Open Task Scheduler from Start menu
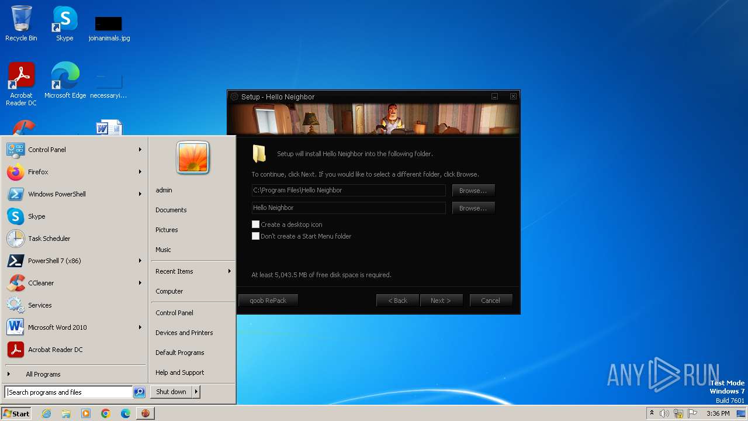 [75, 239]
